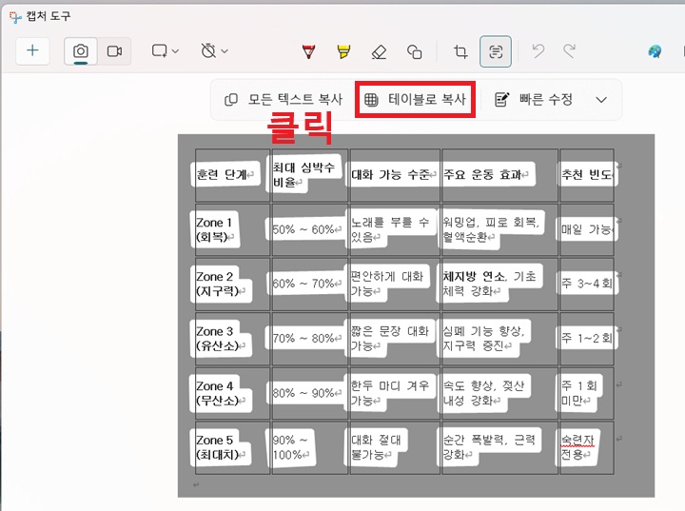Select the 대화 가능 수준 header text
The width and height of the screenshot is (685, 511).
tap(393, 174)
